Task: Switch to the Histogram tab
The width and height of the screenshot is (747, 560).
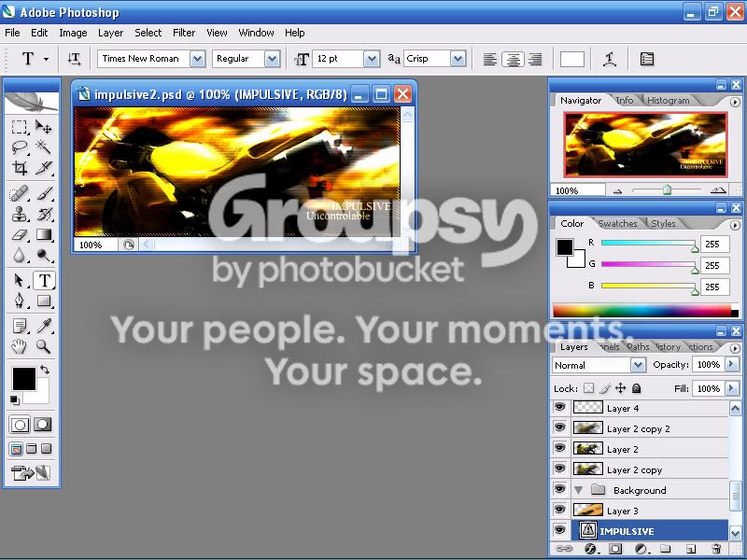Action: click(668, 101)
